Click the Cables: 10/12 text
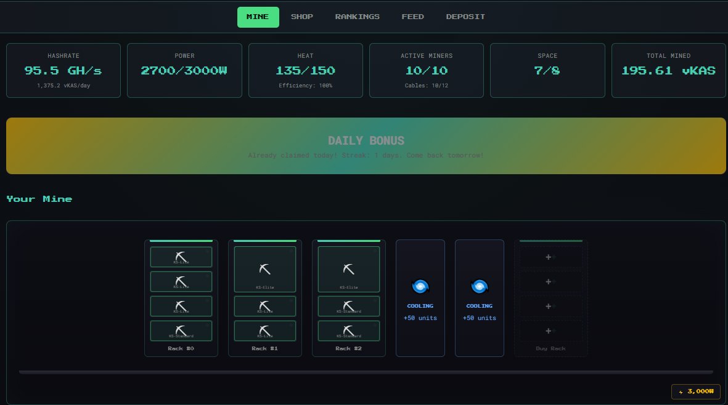This screenshot has height=405, width=728. 426,86
